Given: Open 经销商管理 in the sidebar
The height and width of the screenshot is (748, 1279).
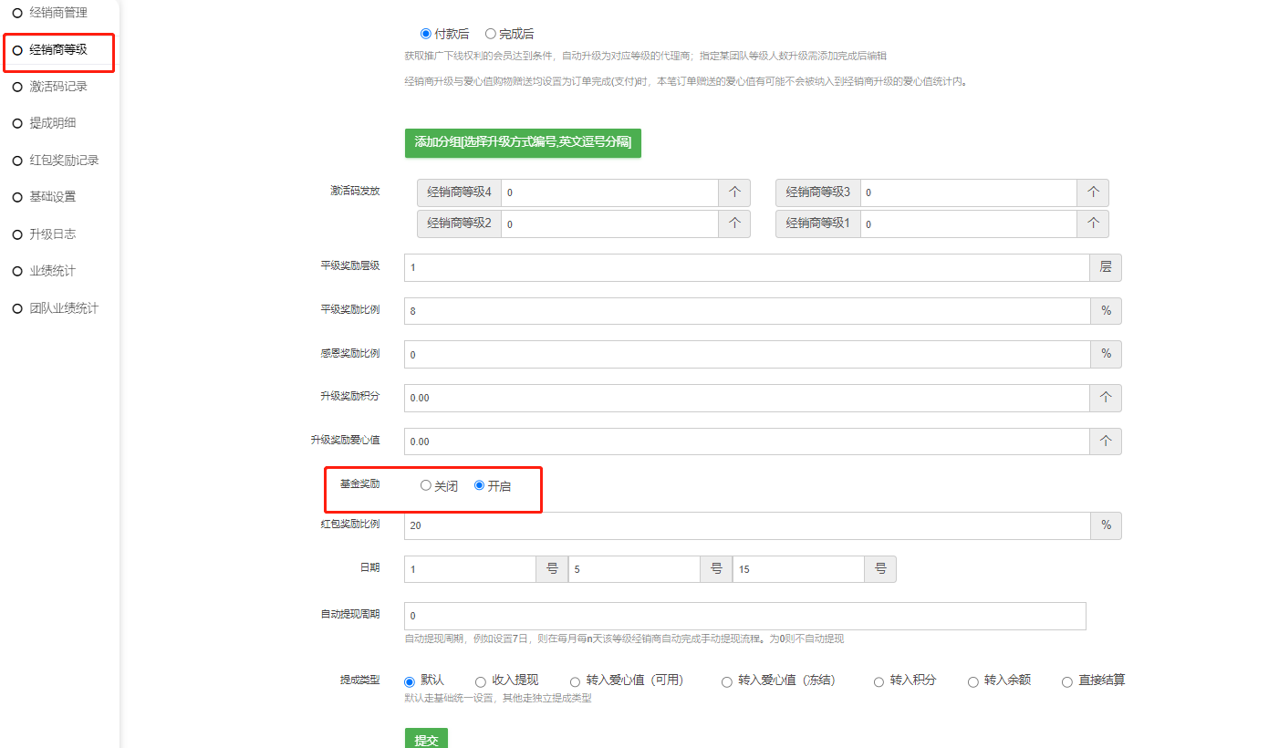Looking at the screenshot, I should click(57, 13).
